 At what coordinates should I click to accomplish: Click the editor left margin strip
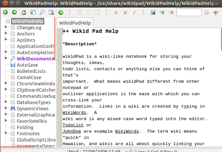point(60,87)
